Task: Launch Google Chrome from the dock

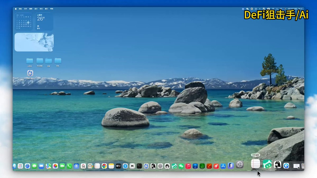Action: click(x=104, y=166)
